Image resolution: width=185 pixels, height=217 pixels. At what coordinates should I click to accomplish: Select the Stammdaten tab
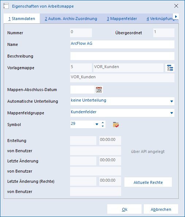[x=22, y=19]
